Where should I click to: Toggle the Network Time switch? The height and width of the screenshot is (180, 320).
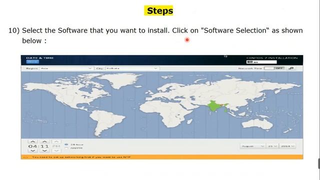[x=274, y=68]
